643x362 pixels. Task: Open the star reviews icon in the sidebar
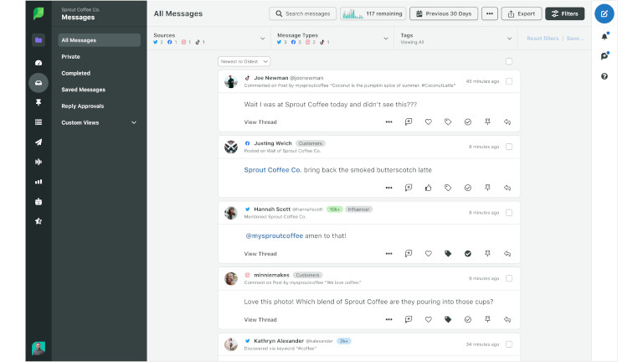click(39, 221)
